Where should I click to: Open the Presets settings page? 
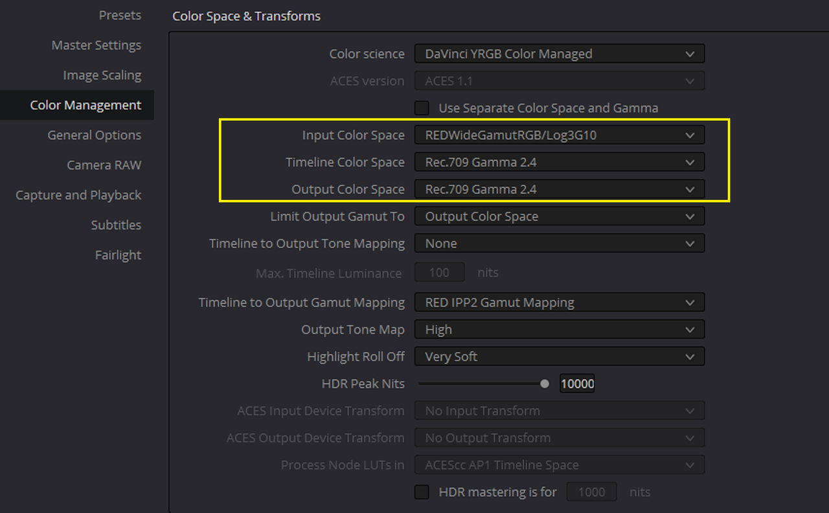(x=120, y=16)
